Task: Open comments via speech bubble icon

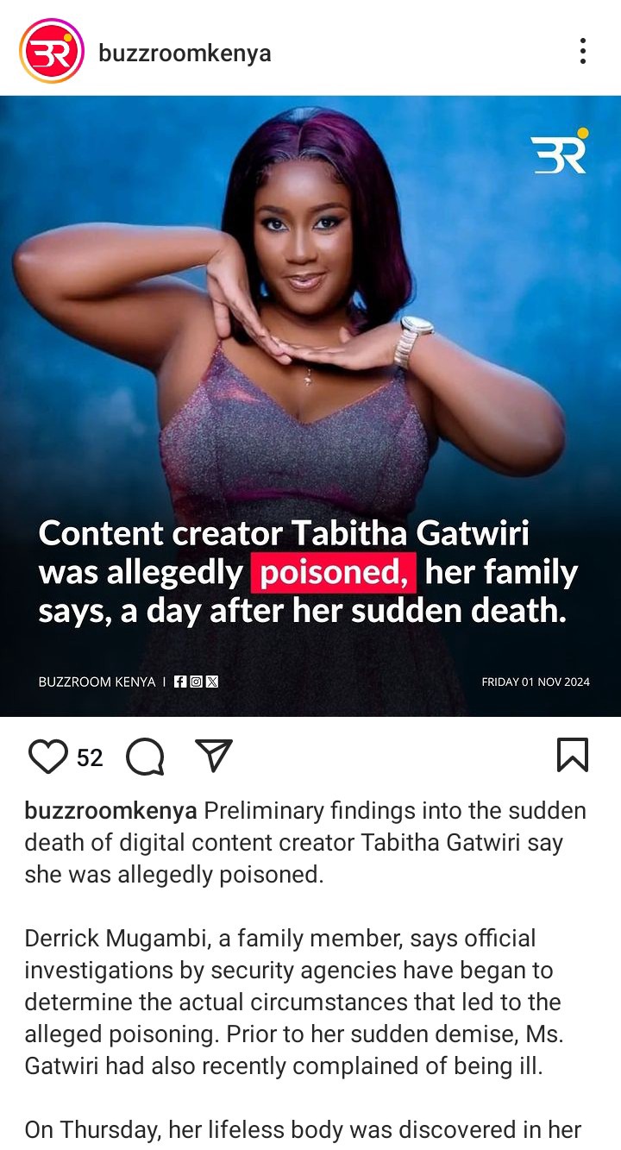Action: click(145, 757)
